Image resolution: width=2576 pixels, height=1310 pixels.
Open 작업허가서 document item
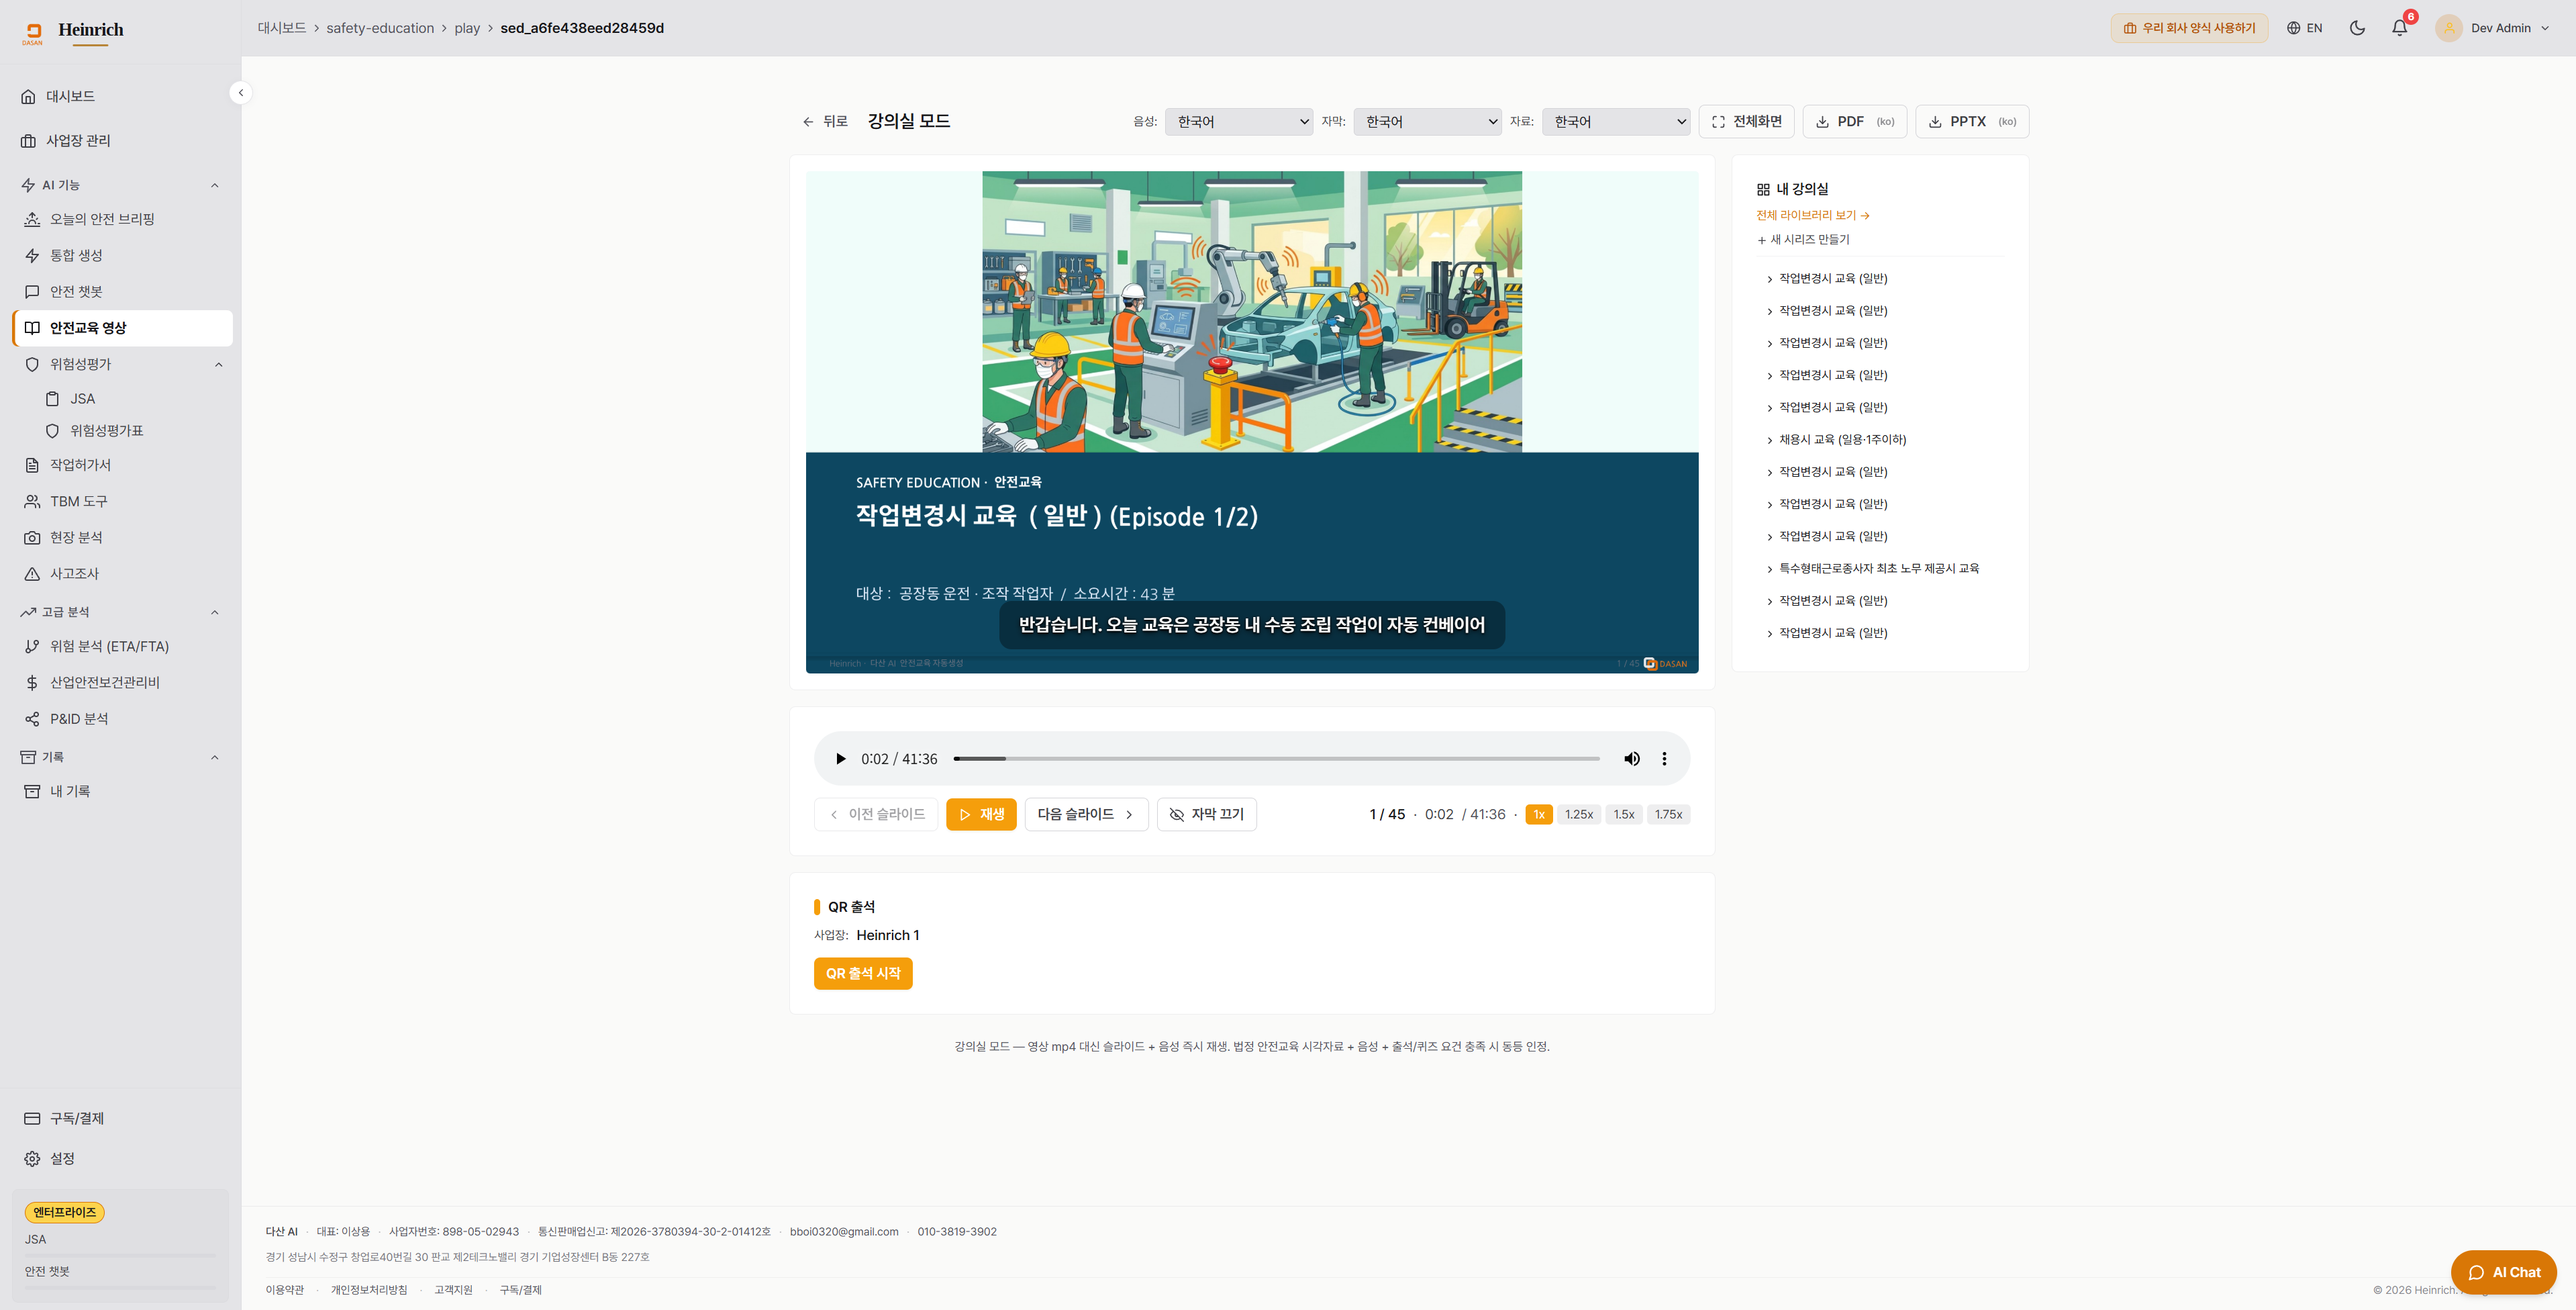[x=122, y=465]
